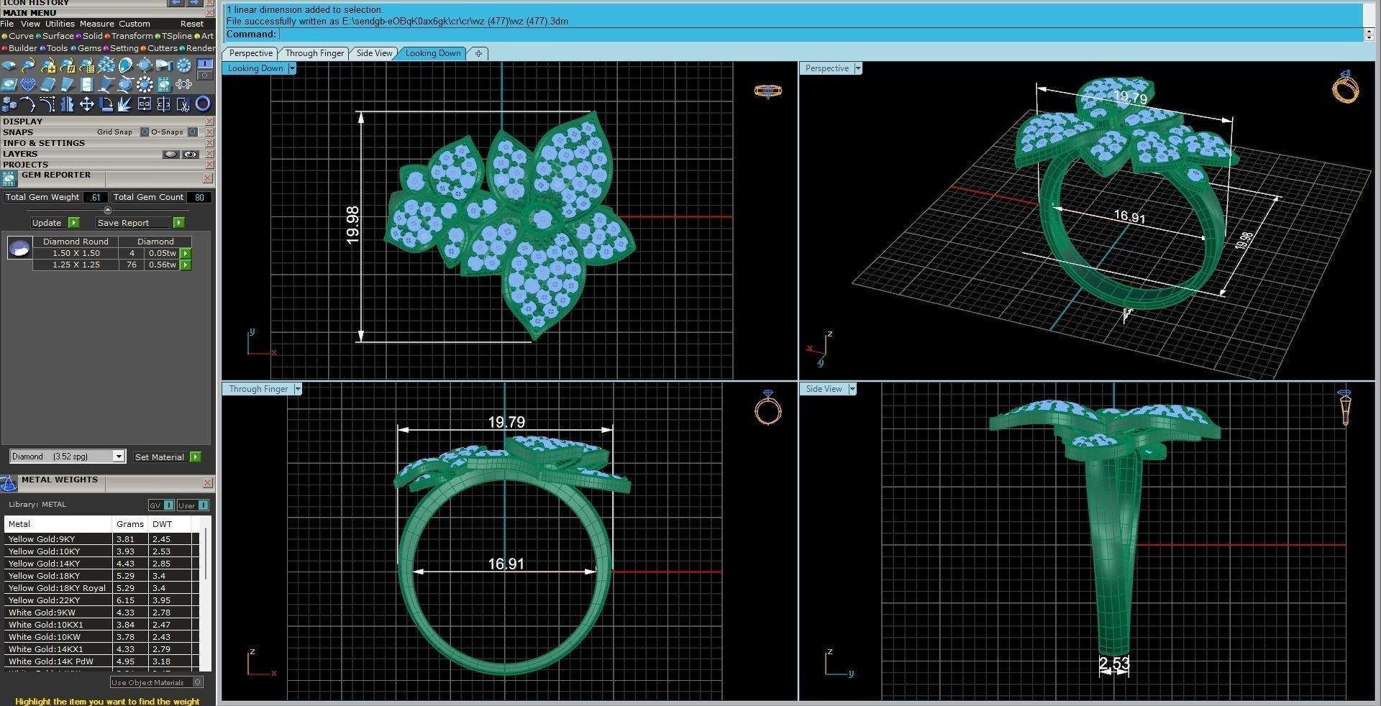Click the command line scroll arrows
The image size is (1381, 706).
pos(1369,34)
